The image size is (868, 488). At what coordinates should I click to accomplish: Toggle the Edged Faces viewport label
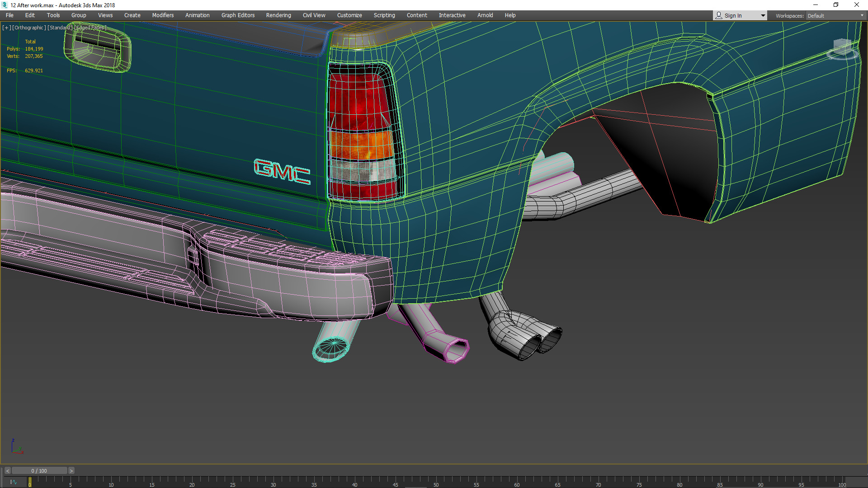[x=91, y=28]
